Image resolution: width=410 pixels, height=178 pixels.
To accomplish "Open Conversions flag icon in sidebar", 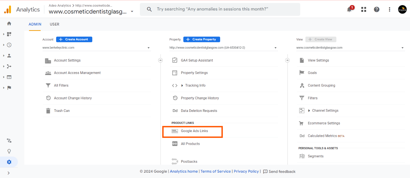I will click(x=9, y=88).
